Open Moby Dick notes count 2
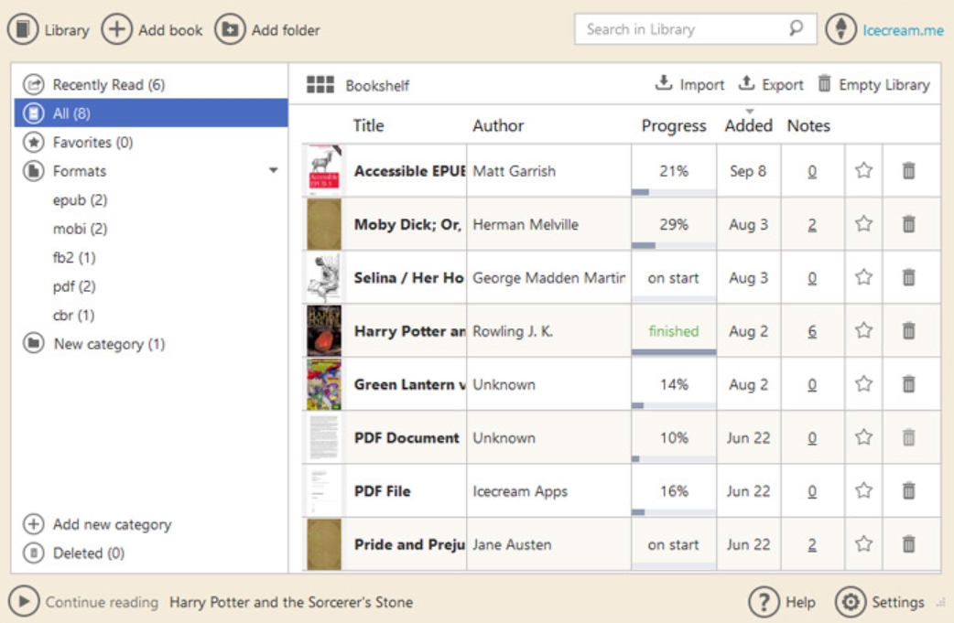Image resolution: width=954 pixels, height=623 pixels. [x=812, y=225]
